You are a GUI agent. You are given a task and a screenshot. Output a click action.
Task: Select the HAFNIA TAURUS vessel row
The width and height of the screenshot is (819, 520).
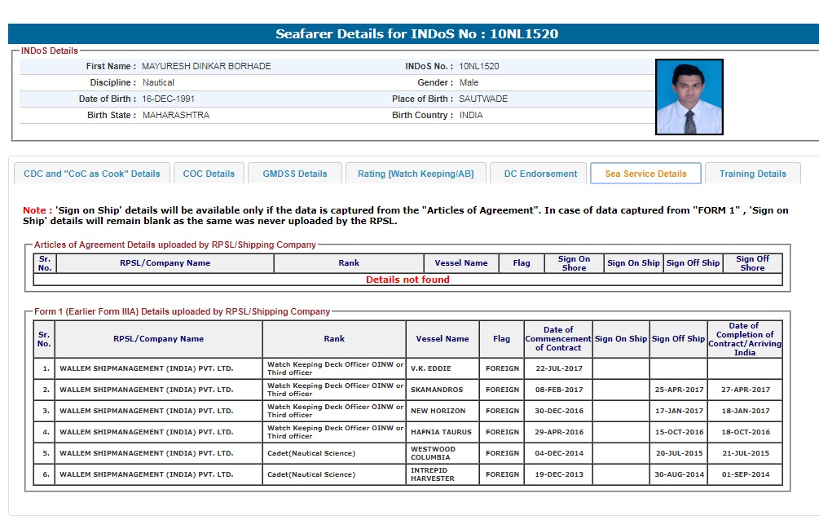click(x=440, y=432)
